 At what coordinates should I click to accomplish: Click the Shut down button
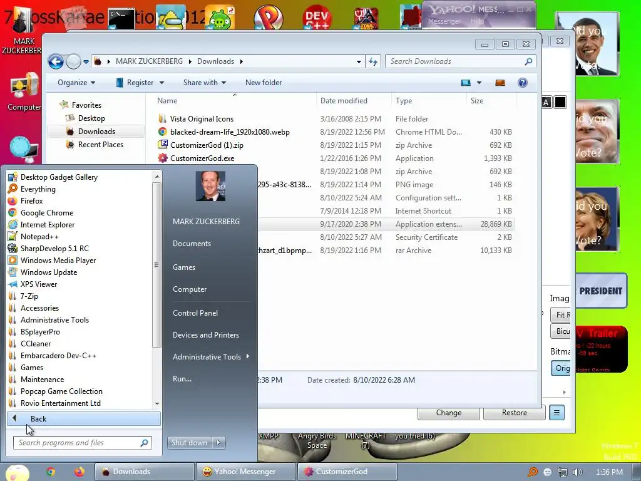pyautogui.click(x=189, y=443)
